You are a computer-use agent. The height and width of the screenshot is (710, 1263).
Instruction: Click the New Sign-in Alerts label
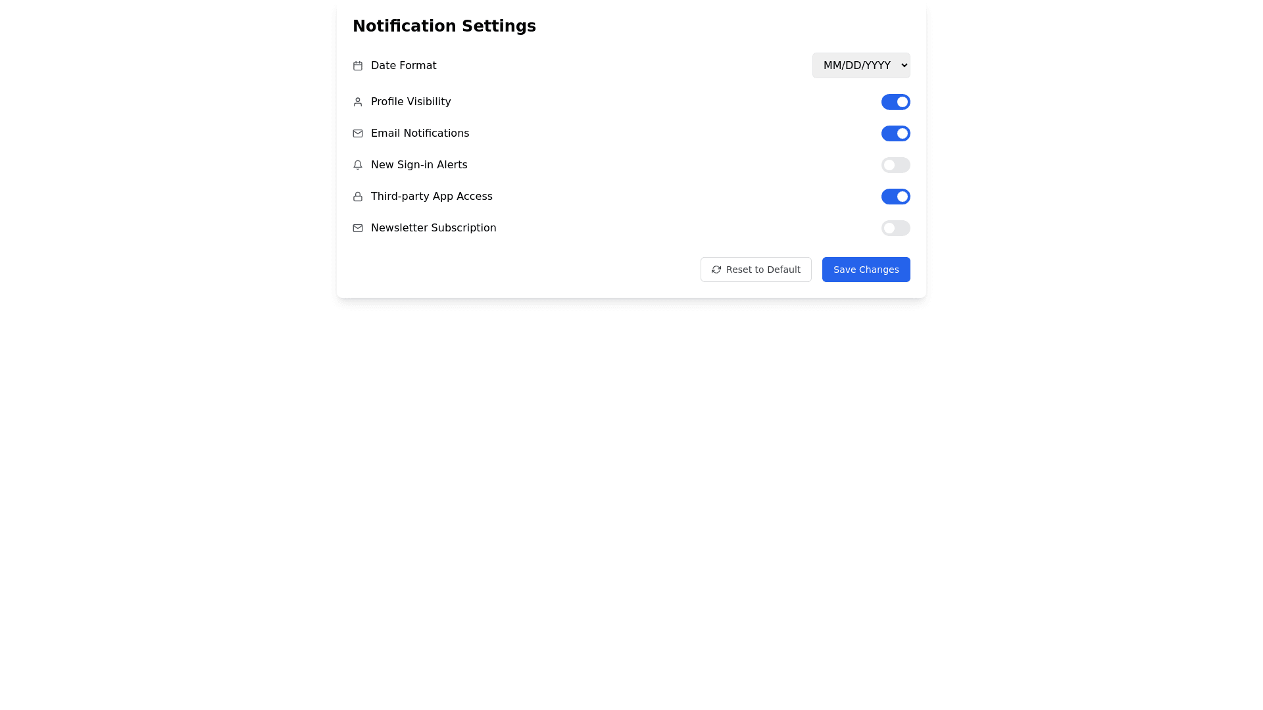point(419,165)
